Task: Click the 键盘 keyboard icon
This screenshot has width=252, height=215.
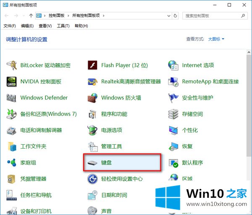Action: coord(92,163)
